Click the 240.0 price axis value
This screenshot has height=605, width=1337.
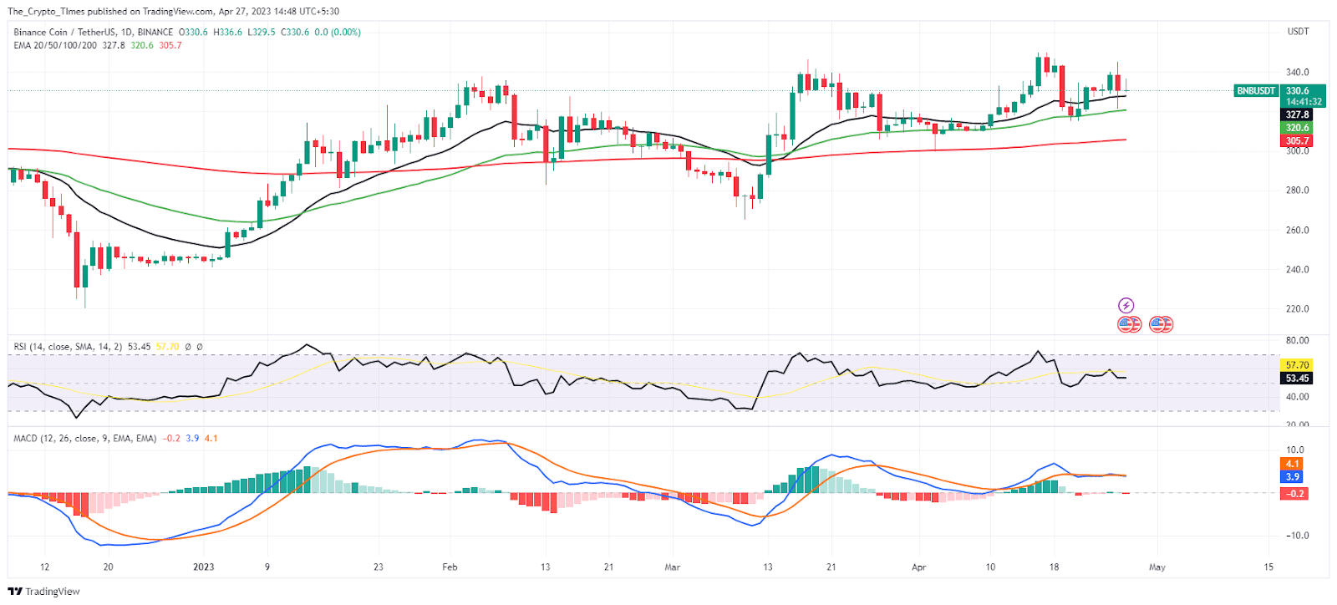pos(1298,269)
